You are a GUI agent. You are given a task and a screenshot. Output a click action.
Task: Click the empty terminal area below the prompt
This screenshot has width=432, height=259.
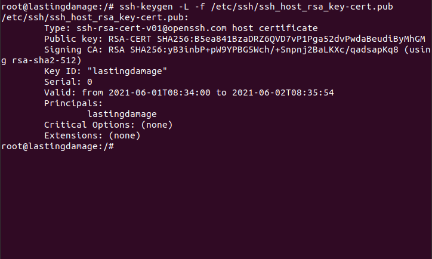tap(216, 205)
